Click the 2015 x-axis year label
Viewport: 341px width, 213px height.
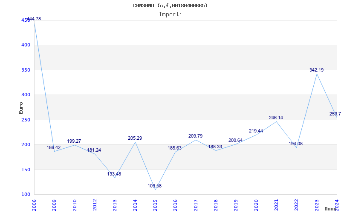coord(155,205)
